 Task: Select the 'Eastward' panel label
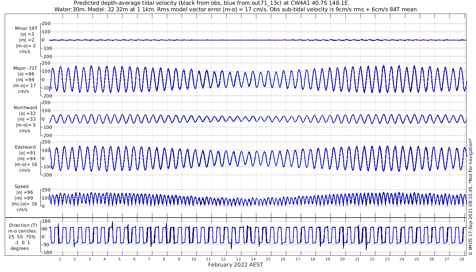click(x=25, y=147)
